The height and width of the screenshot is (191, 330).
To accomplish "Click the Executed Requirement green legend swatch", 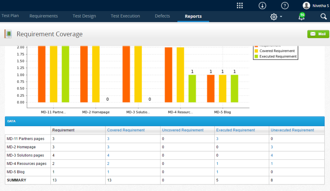I will click(256, 56).
